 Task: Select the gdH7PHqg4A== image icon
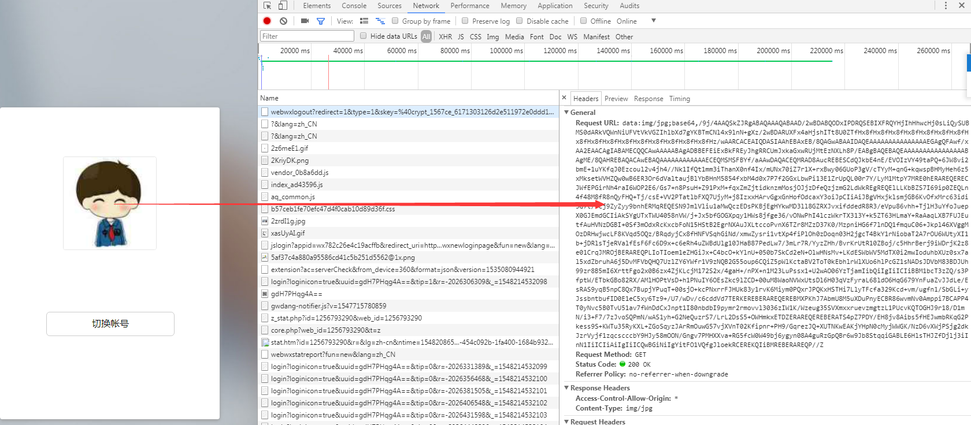pos(265,294)
